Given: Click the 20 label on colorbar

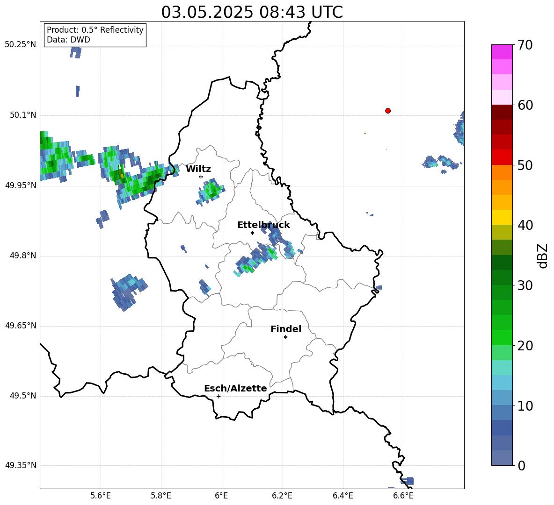Looking at the screenshot, I should 525,346.
